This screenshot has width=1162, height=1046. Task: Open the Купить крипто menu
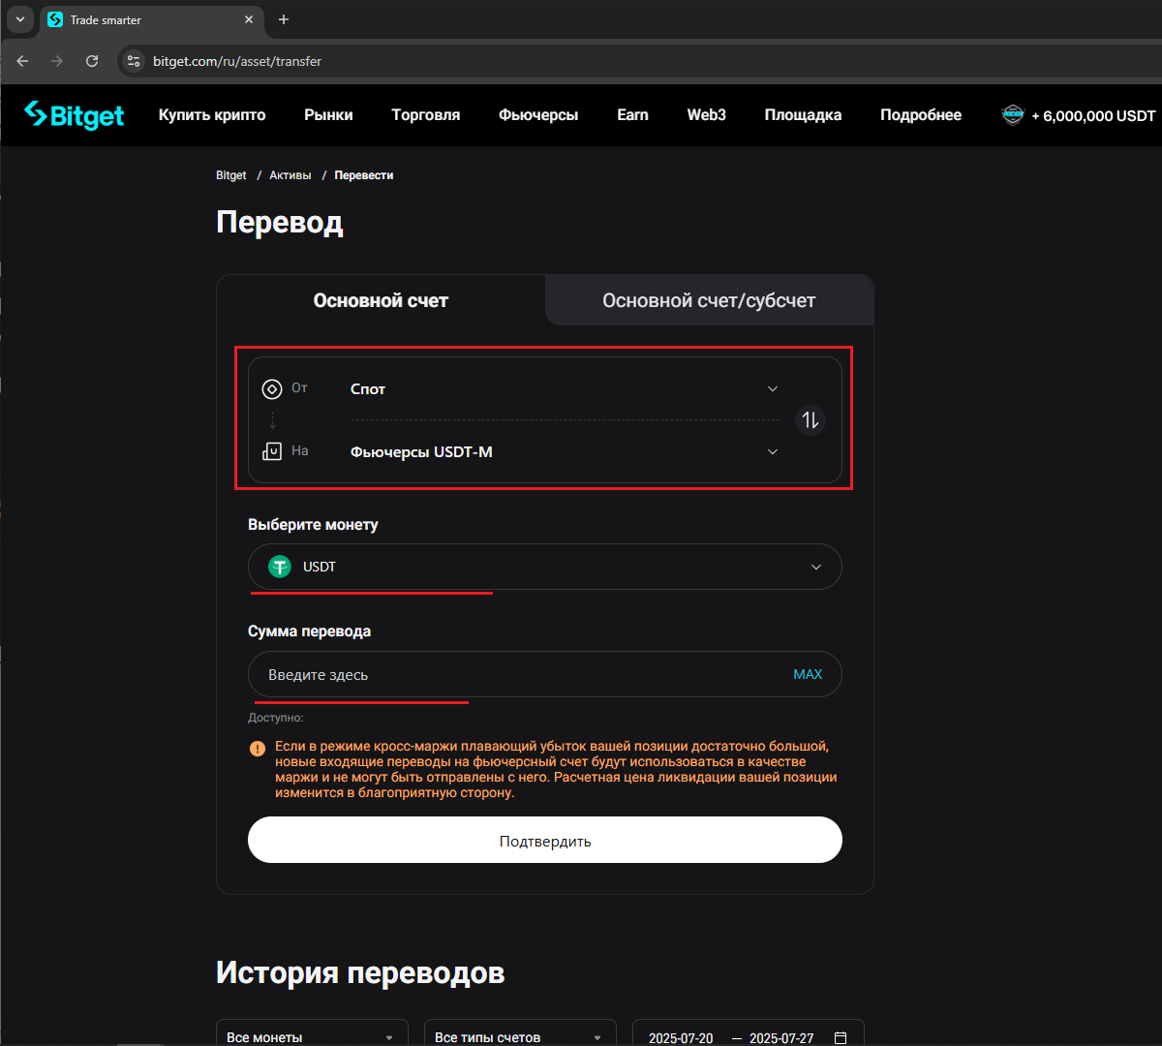pyautogui.click(x=212, y=115)
